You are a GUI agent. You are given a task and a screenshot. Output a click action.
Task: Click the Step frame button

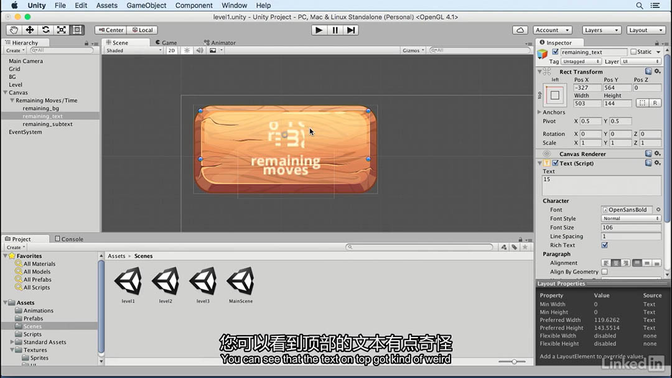(x=351, y=30)
